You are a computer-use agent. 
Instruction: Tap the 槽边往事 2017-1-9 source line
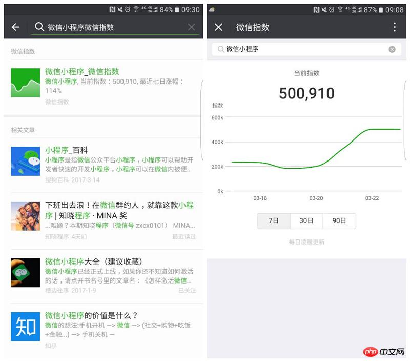point(71,291)
